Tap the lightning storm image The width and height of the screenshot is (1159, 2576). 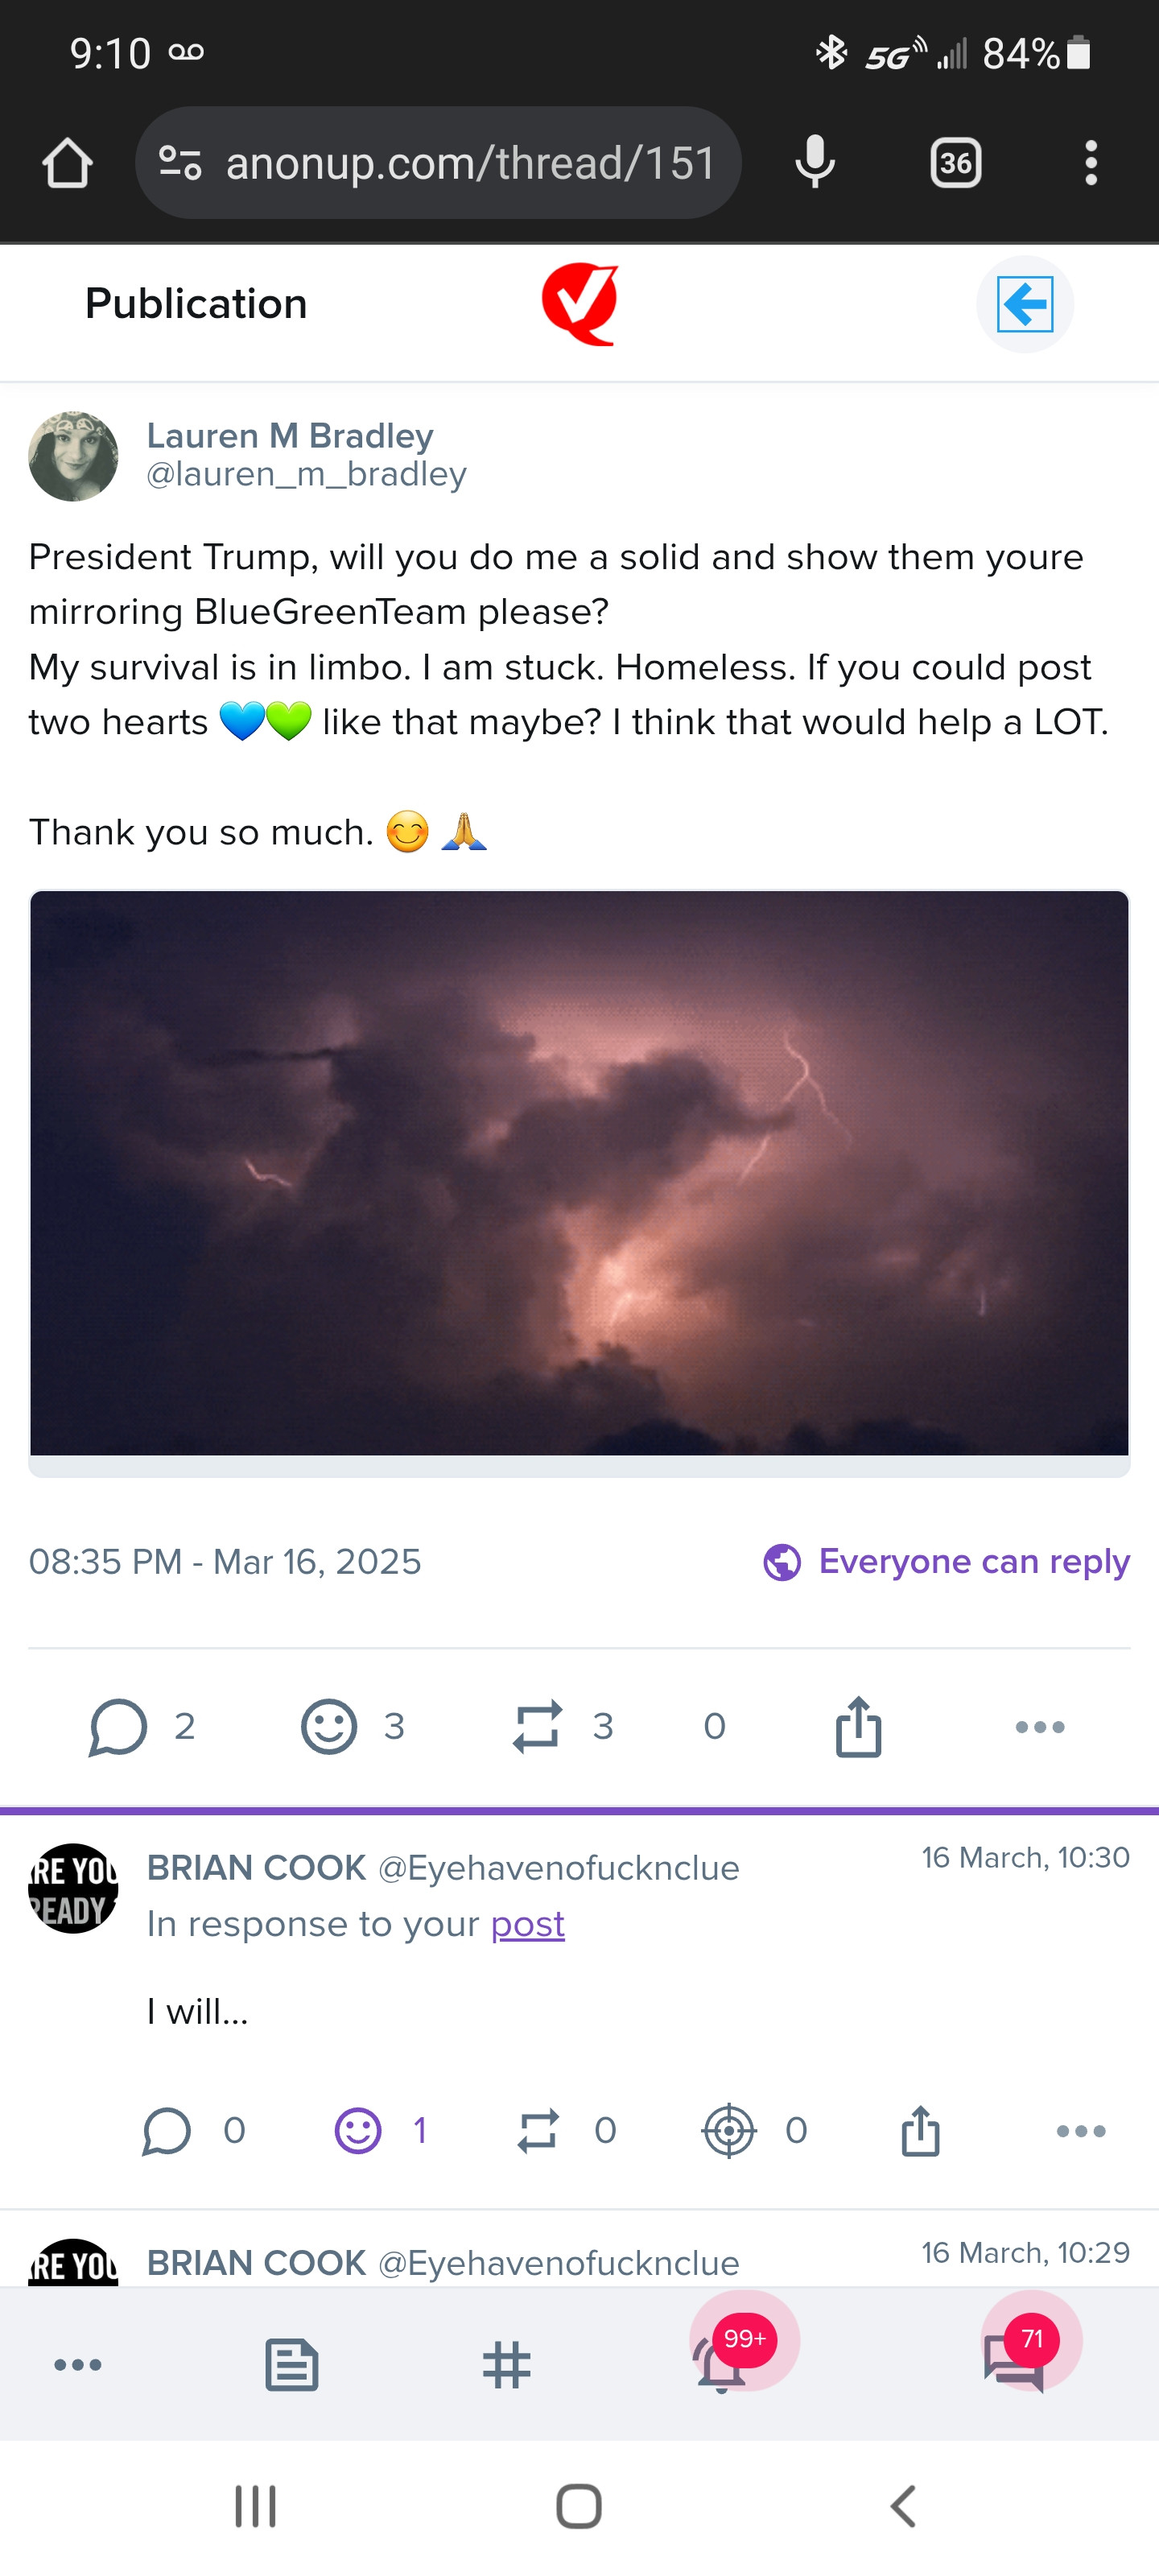[x=579, y=1172]
